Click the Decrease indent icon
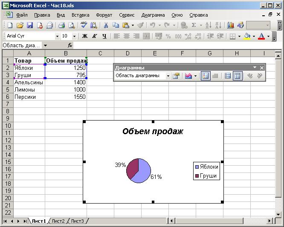 [210, 36]
